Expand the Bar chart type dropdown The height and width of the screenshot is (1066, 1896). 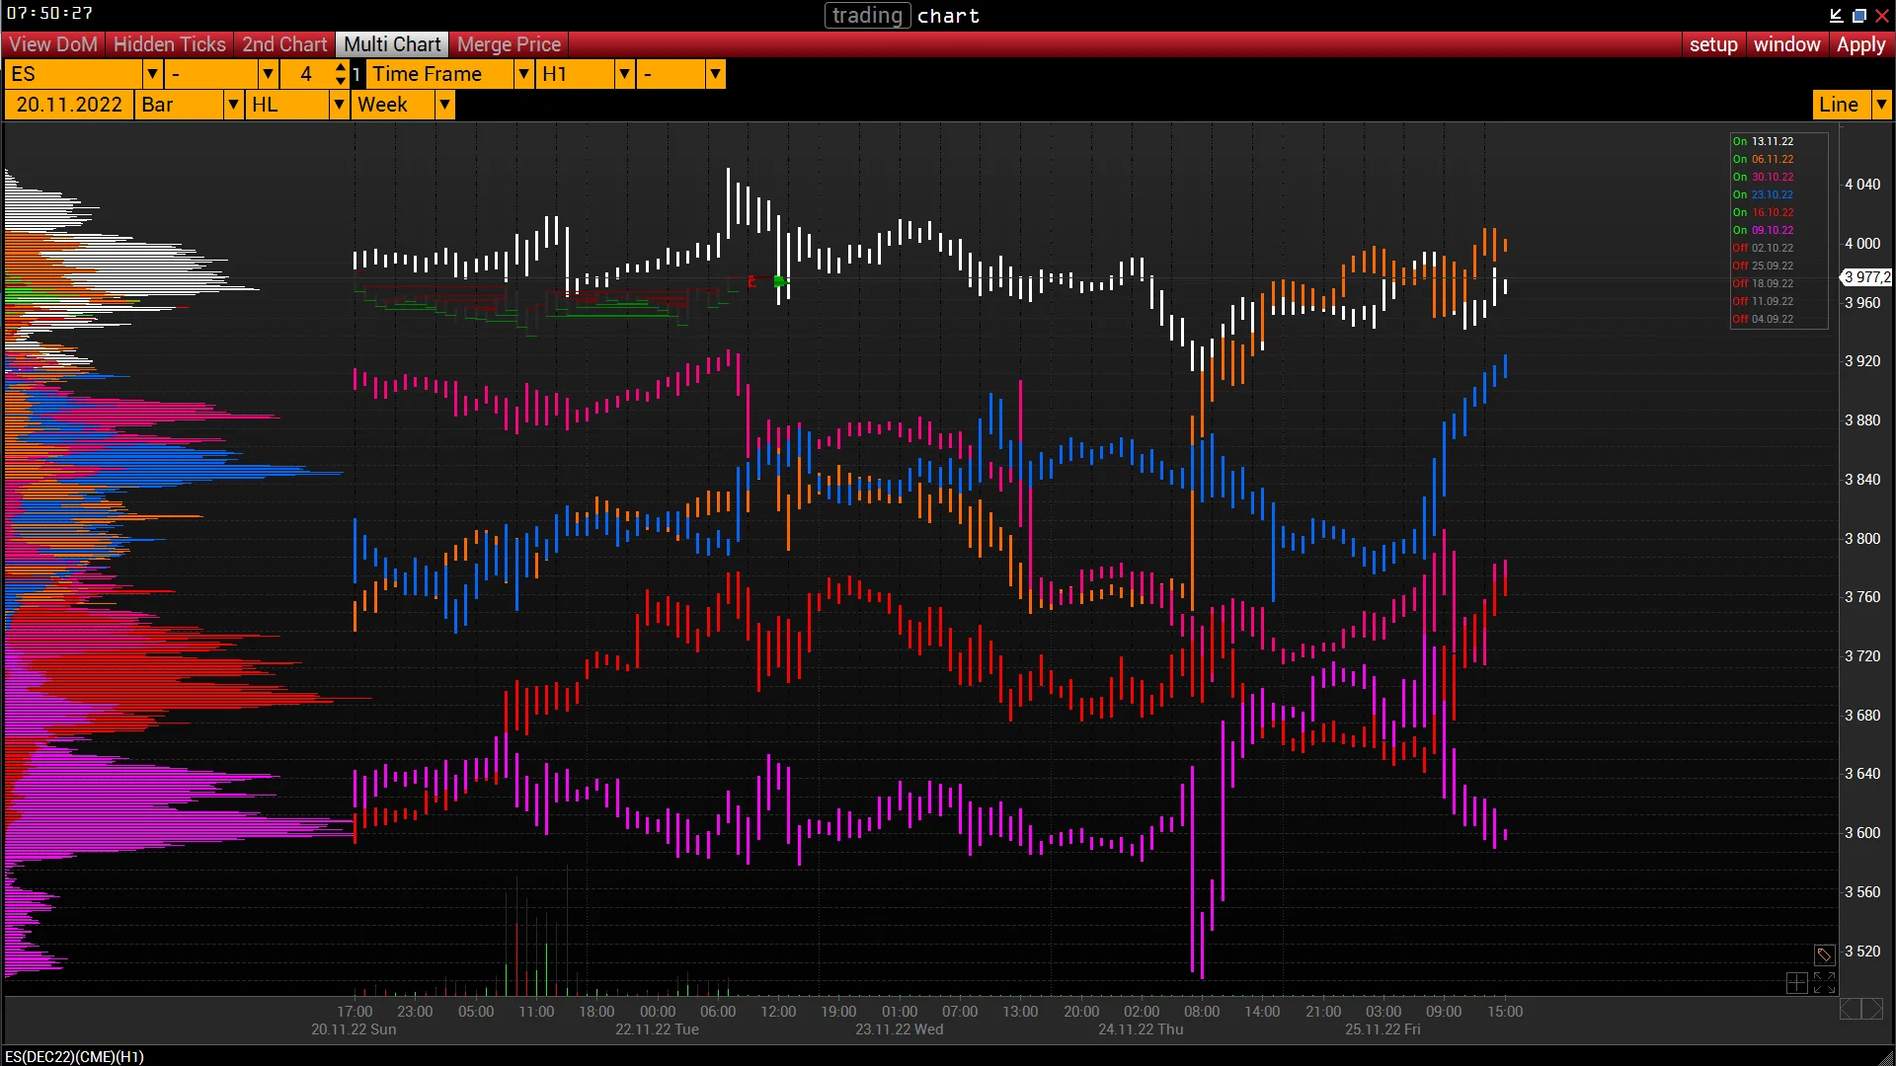point(233,105)
